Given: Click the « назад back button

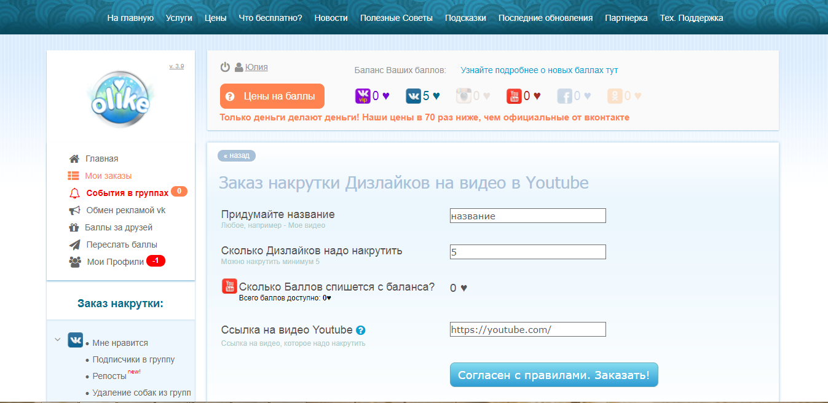Looking at the screenshot, I should click(x=237, y=155).
